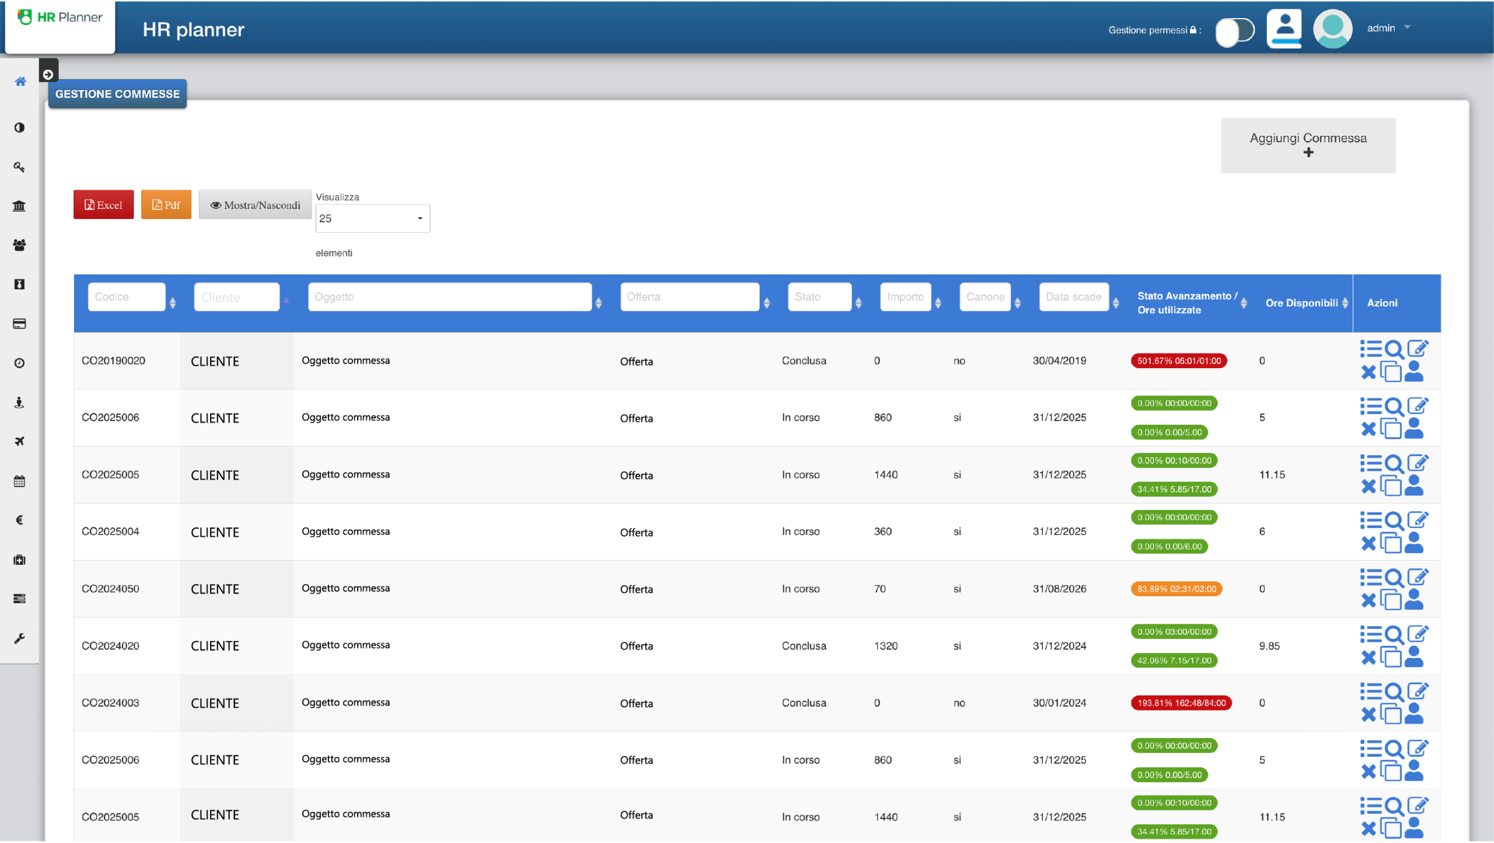Edit first CO2025005 commessa with pencil icon
Viewport: 1494px width, 843px height.
[x=1418, y=463]
